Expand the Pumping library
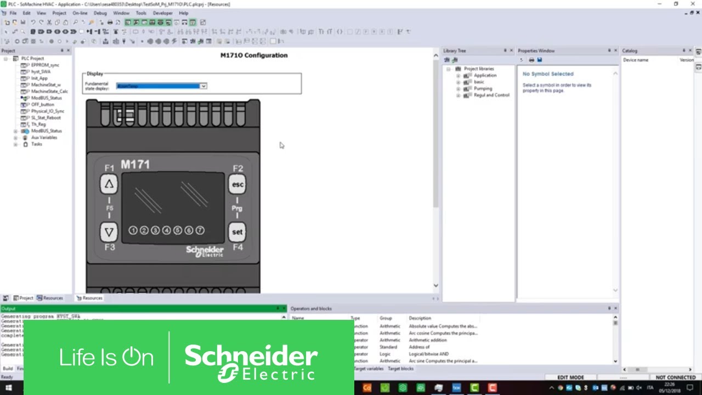The width and height of the screenshot is (702, 395). (x=458, y=89)
